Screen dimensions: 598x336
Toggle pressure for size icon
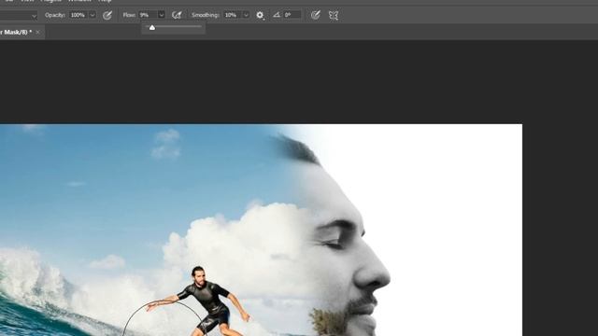316,15
